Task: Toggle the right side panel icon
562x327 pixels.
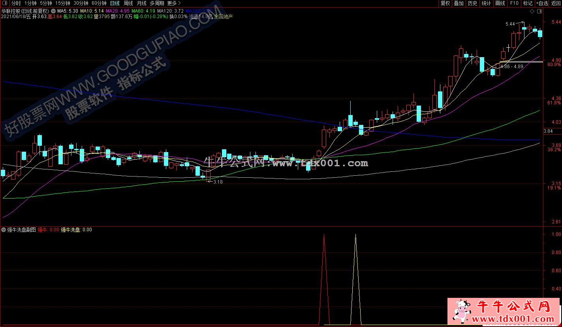Action: pyautogui.click(x=539, y=11)
